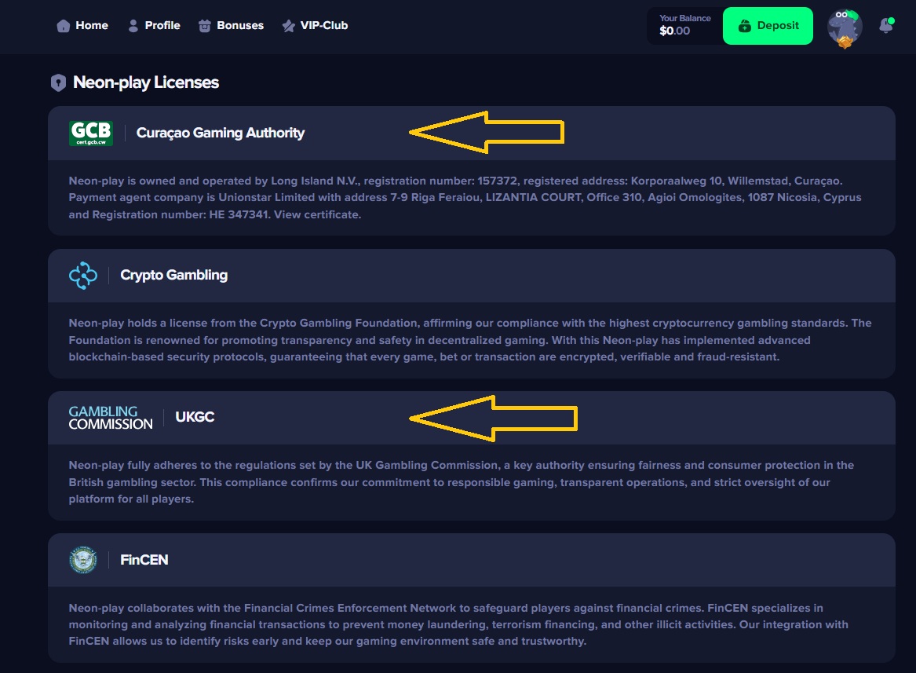The height and width of the screenshot is (673, 916).
Task: Open the Bonuses menu item
Action: (240, 26)
